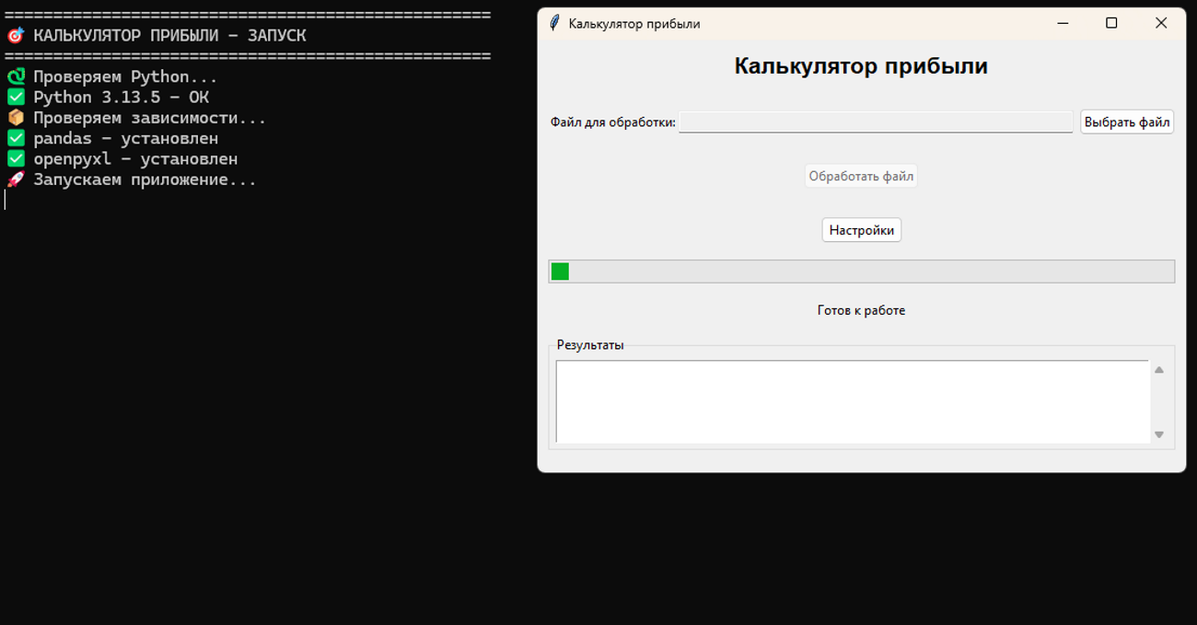The height and width of the screenshot is (625, 1197).
Task: Click the Готов к работе status label
Action: [x=861, y=310]
